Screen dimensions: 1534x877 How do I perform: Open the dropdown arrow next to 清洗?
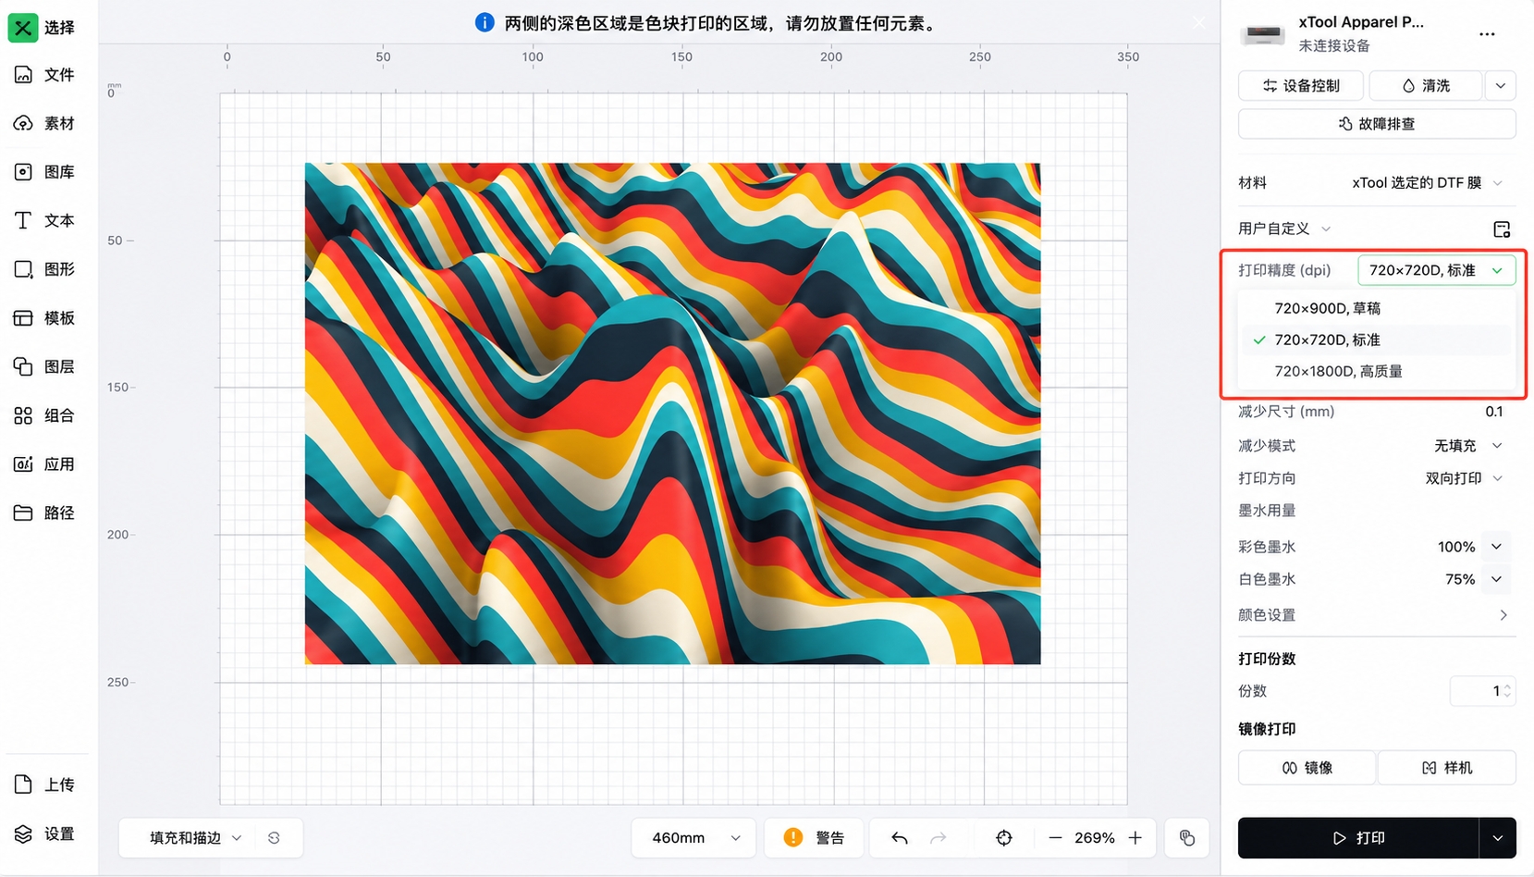click(1500, 85)
